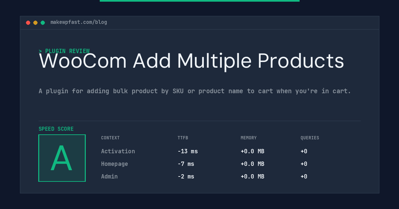
Task: Click the green window dot
Action: pyautogui.click(x=43, y=23)
